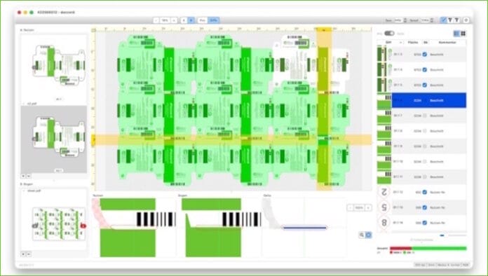The width and height of the screenshot is (488, 276).
Task: Toggle Ok checkbox in the '5' thumbnail row
Action: coord(424,207)
